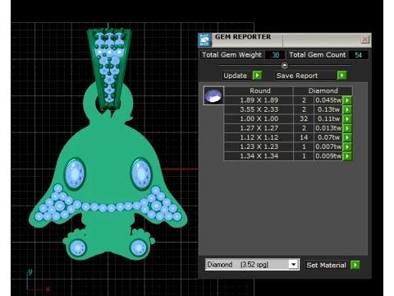
Task: Click the panel collapse slider handle
Action: point(285,65)
